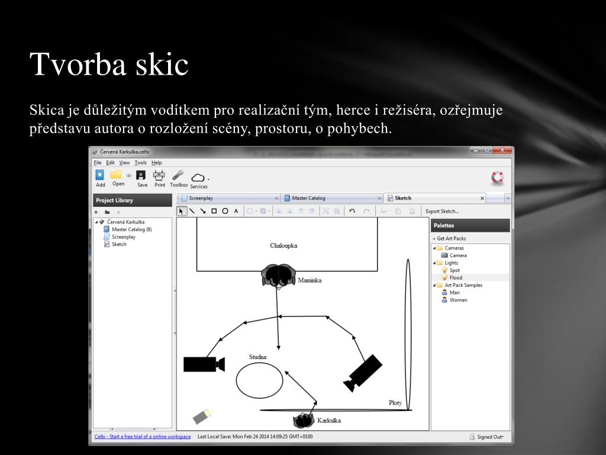Collapse the Lights palette folder
The height and width of the screenshot is (455, 606).
pyautogui.click(x=434, y=263)
